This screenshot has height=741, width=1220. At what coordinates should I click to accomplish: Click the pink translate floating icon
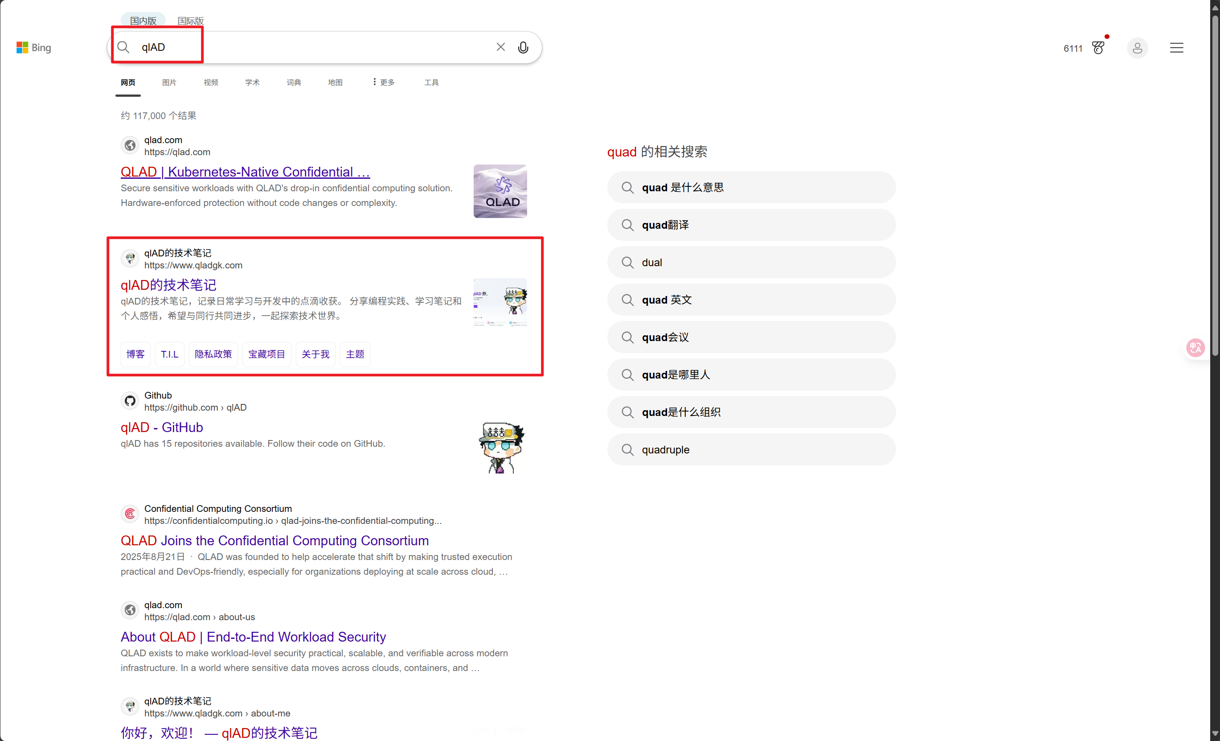1195,348
